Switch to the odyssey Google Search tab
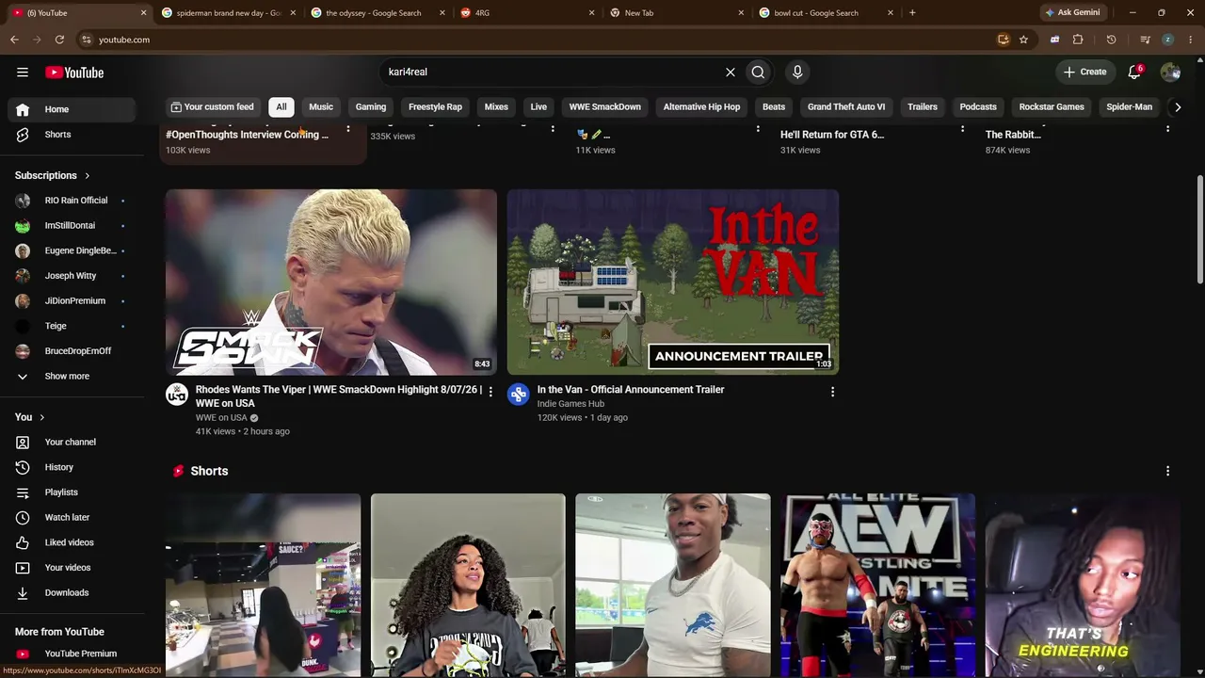Viewport: 1205px width, 678px height. coord(377,13)
